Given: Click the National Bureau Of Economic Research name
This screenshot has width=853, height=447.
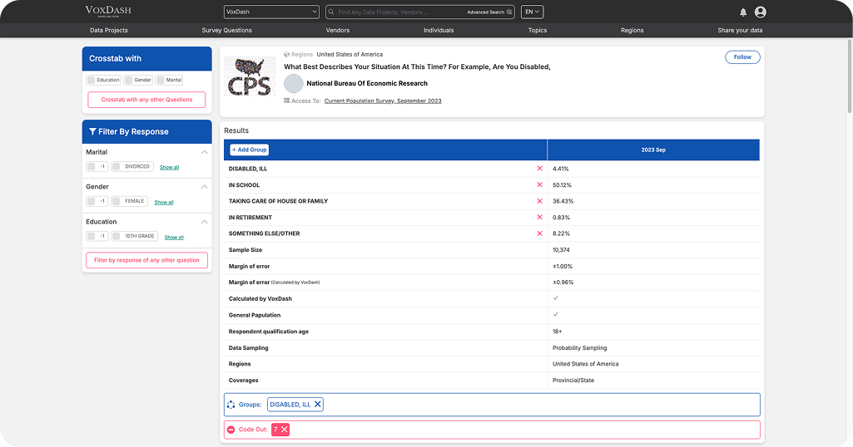Looking at the screenshot, I should coord(367,83).
